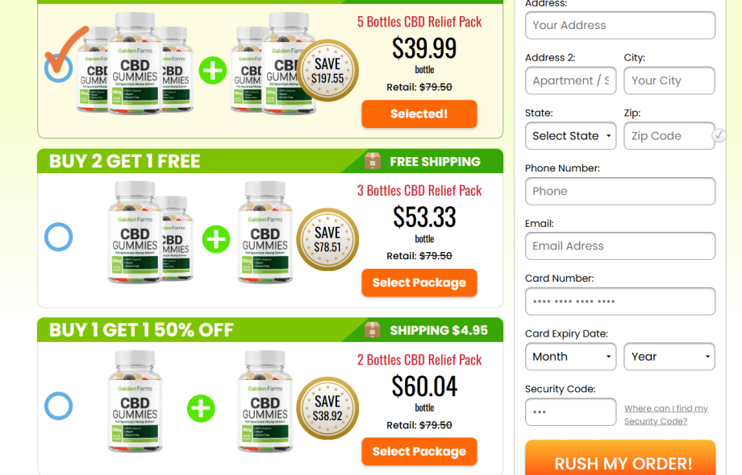Click Select Package for $60.04 bottle offer
This screenshot has height=475, width=742.
click(419, 452)
